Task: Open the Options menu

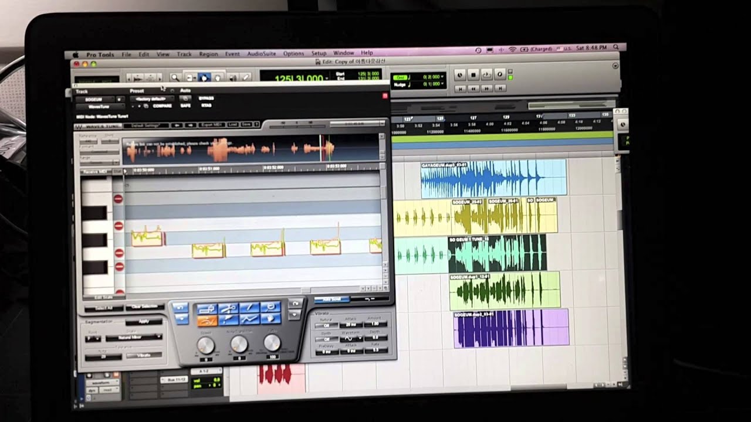Action: (293, 54)
